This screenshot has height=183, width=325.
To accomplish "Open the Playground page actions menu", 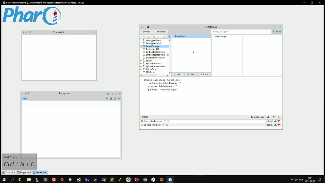I will point(119,98).
